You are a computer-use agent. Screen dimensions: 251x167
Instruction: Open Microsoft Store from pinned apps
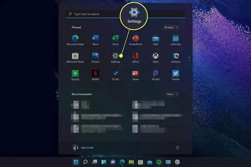(75, 58)
